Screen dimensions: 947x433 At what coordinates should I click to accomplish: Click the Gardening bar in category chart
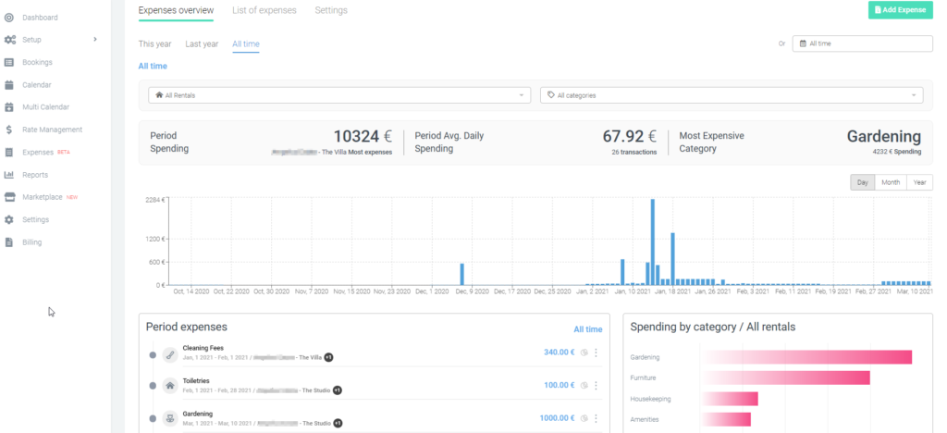(806, 357)
